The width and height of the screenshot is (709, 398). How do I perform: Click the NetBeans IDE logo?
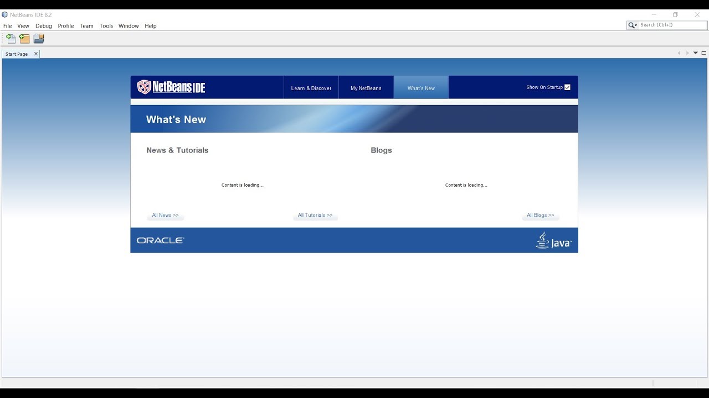click(x=171, y=87)
